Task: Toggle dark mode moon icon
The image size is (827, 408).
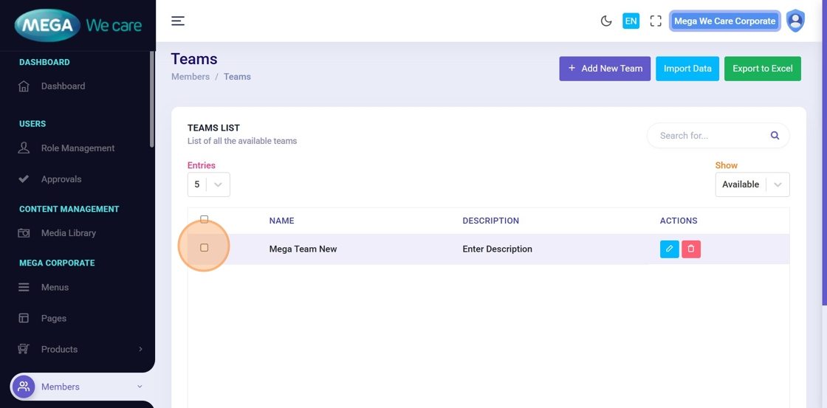Action: (x=606, y=21)
